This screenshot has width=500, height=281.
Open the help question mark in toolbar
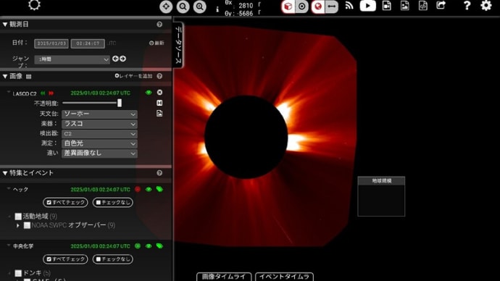click(x=467, y=5)
